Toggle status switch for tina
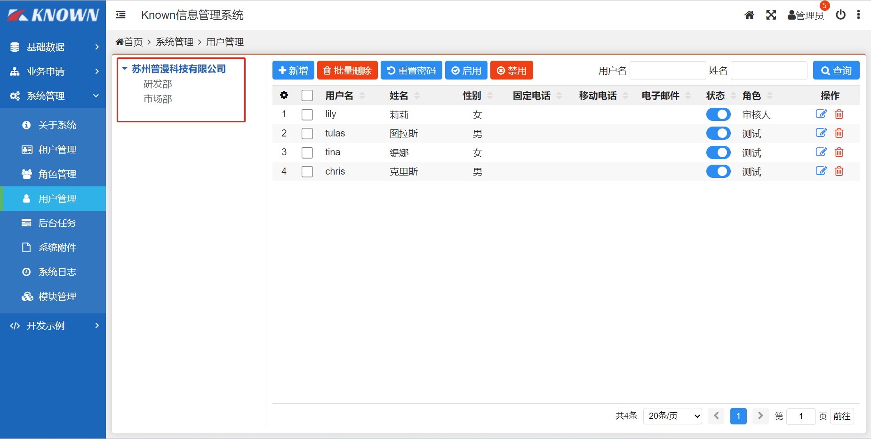The width and height of the screenshot is (871, 439). tap(718, 152)
